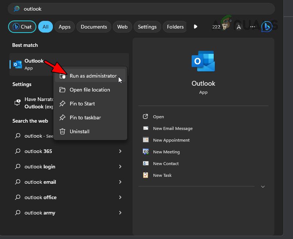Expand the outlook office suggestion chevron
The image size is (293, 239).
(x=120, y=197)
